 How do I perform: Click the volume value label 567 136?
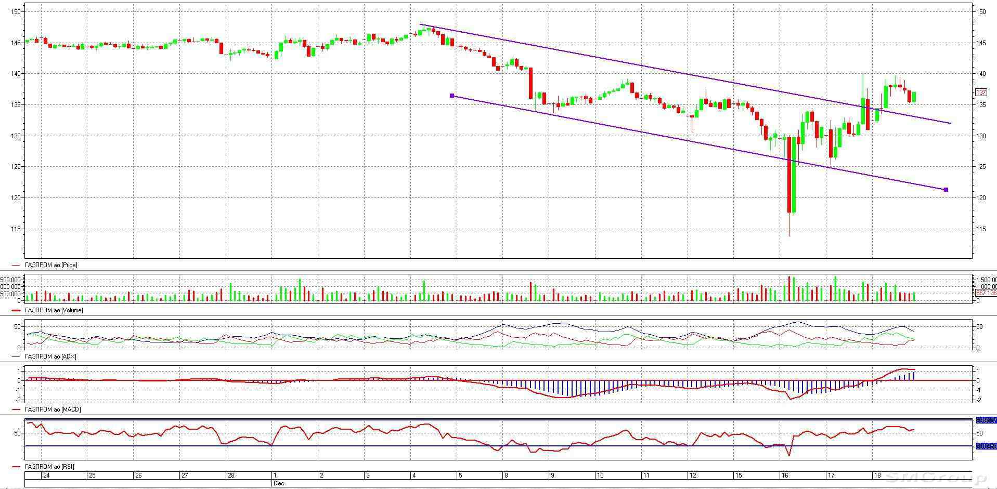tap(986, 293)
